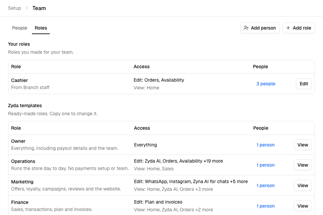Open the 3 people link for Cashier
The height and width of the screenshot is (215, 323).
266,84
